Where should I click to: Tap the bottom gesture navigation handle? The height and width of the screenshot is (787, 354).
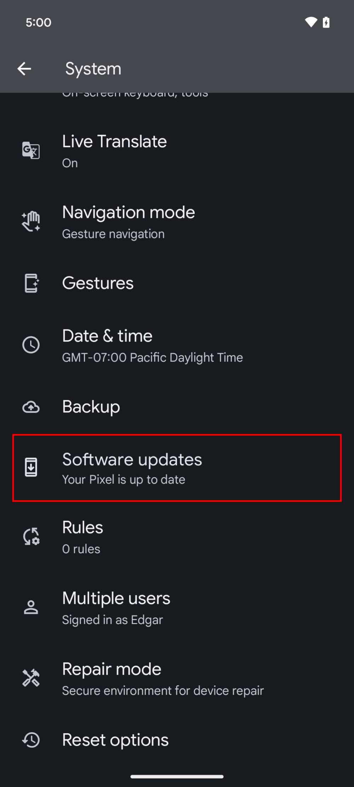(x=177, y=776)
